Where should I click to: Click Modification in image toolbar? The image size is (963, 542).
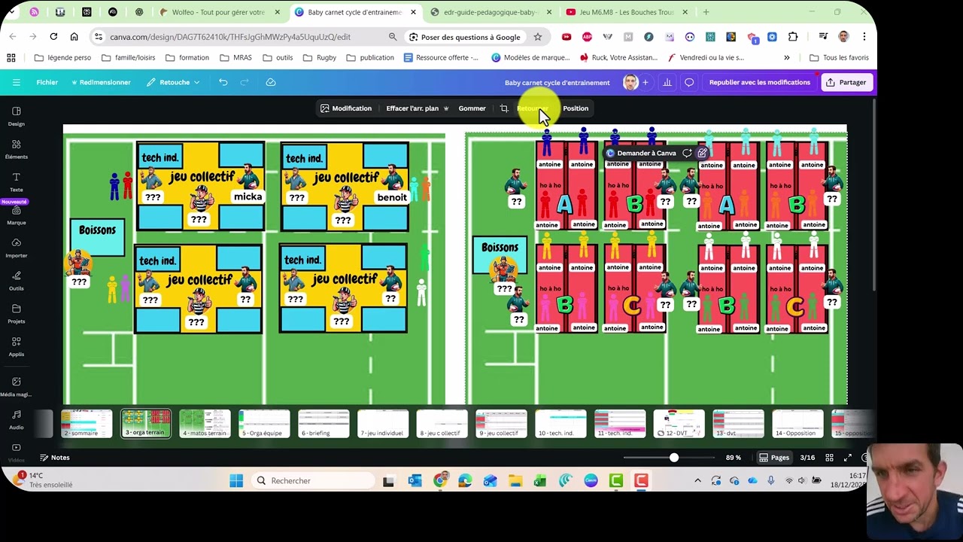(346, 108)
